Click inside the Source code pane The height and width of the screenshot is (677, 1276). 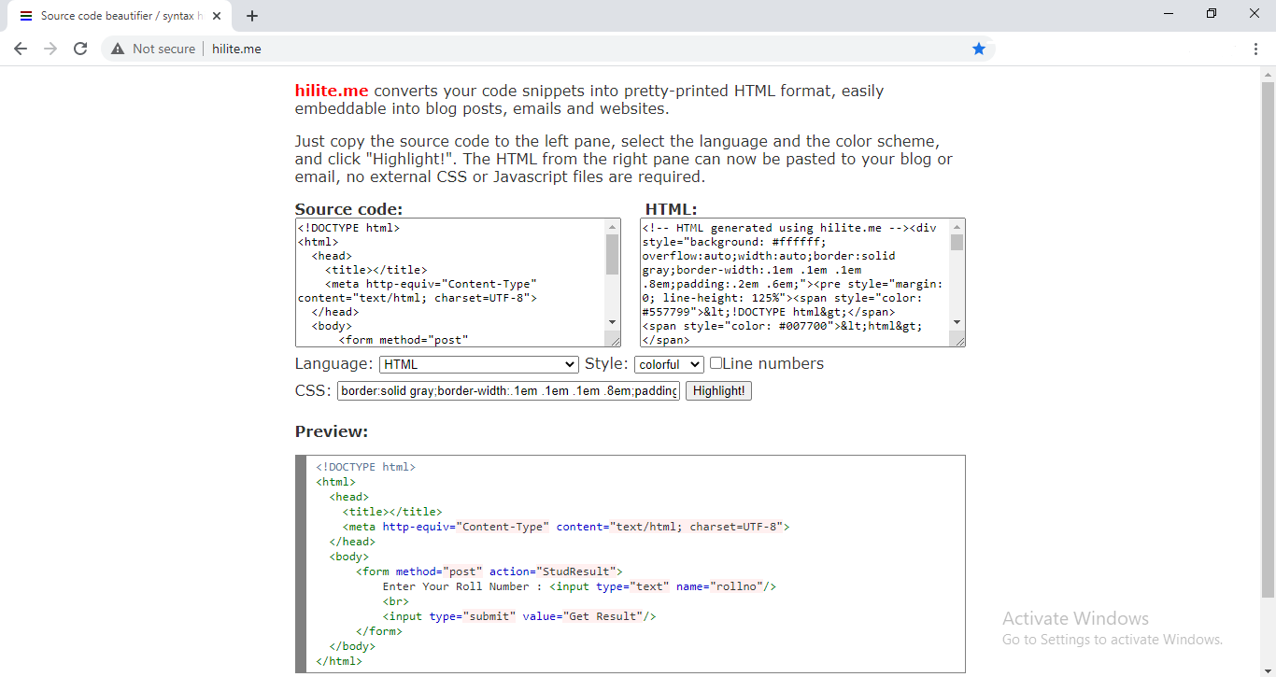448,280
